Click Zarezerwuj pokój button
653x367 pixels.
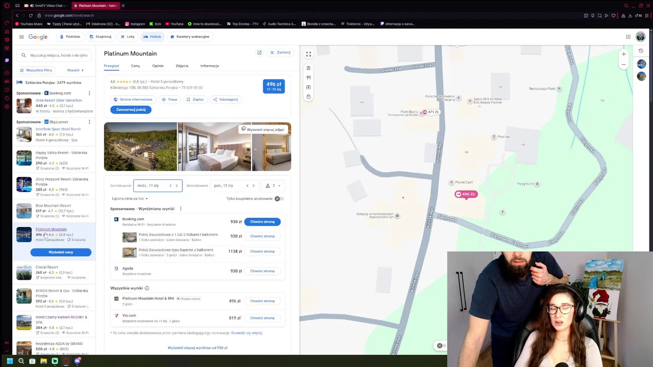131,110
